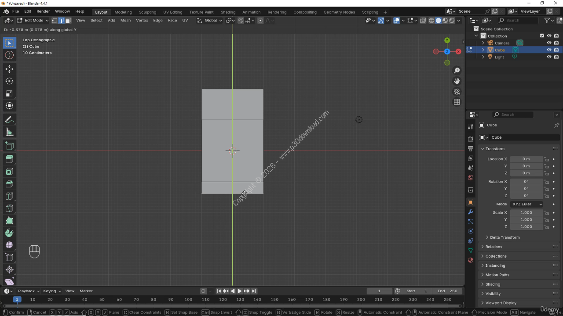
Task: Click the Location X value field
Action: coord(526,159)
